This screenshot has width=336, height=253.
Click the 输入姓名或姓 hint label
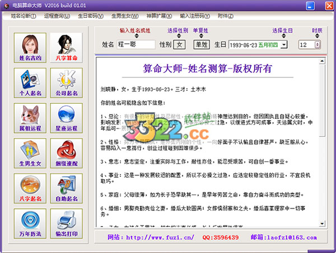(135, 30)
